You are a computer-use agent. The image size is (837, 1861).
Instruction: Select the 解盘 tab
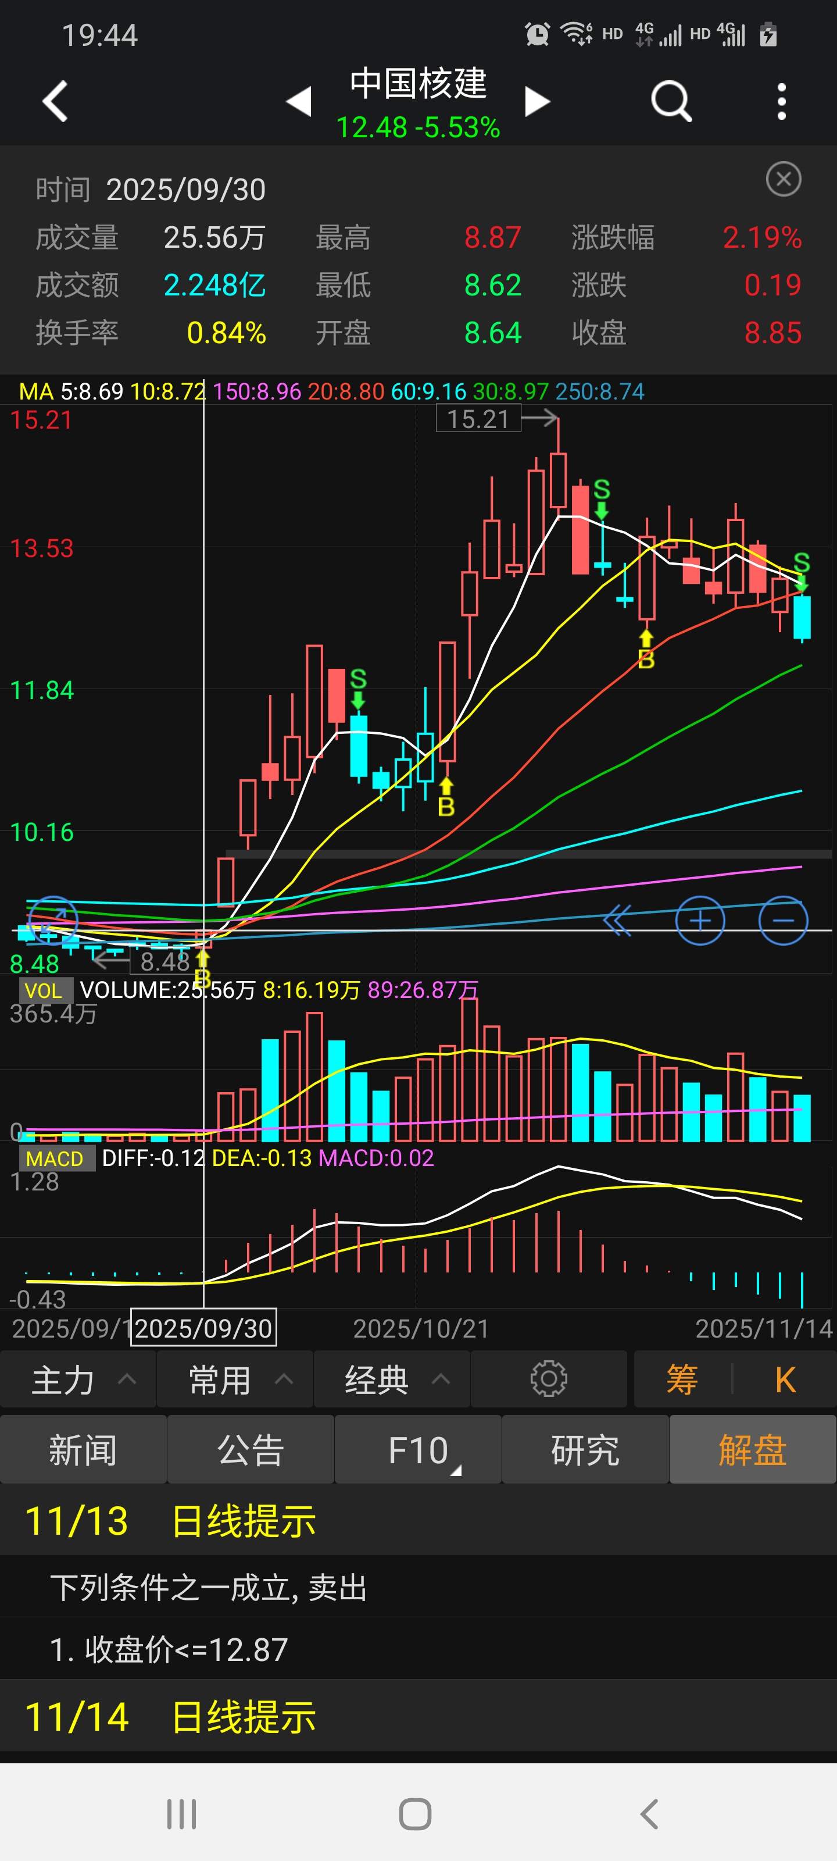point(753,1449)
